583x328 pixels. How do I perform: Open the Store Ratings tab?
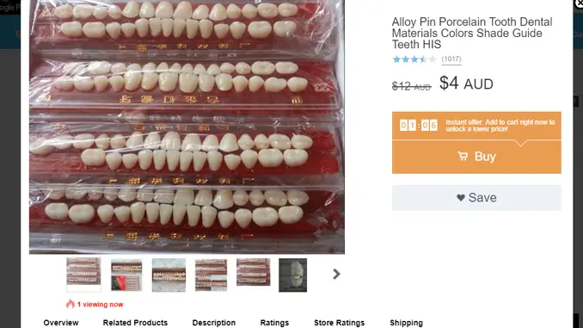(339, 323)
